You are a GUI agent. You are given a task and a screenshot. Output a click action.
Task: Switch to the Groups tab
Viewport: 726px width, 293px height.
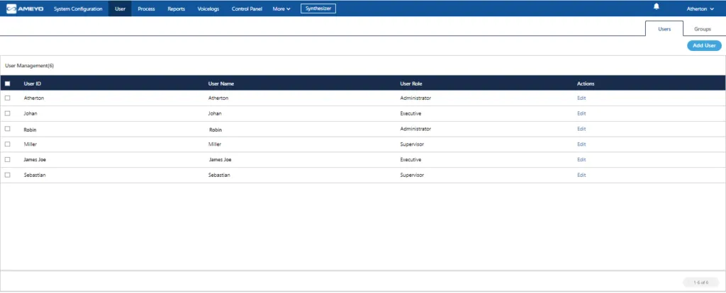click(703, 28)
